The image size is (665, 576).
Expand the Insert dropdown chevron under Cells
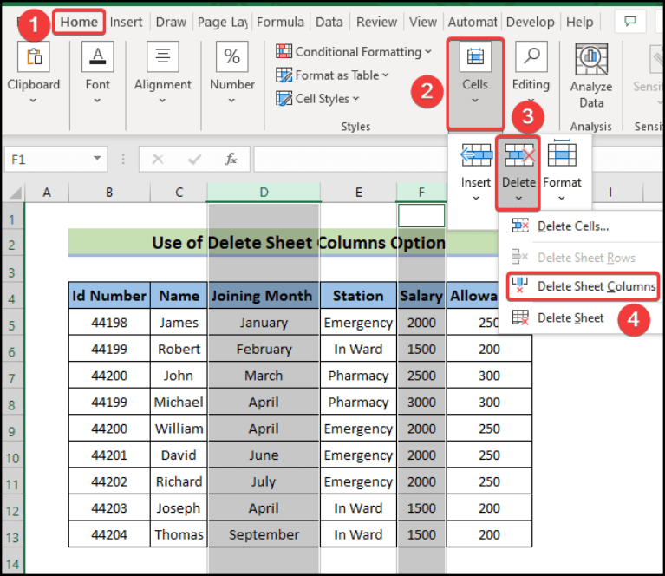pyautogui.click(x=476, y=199)
